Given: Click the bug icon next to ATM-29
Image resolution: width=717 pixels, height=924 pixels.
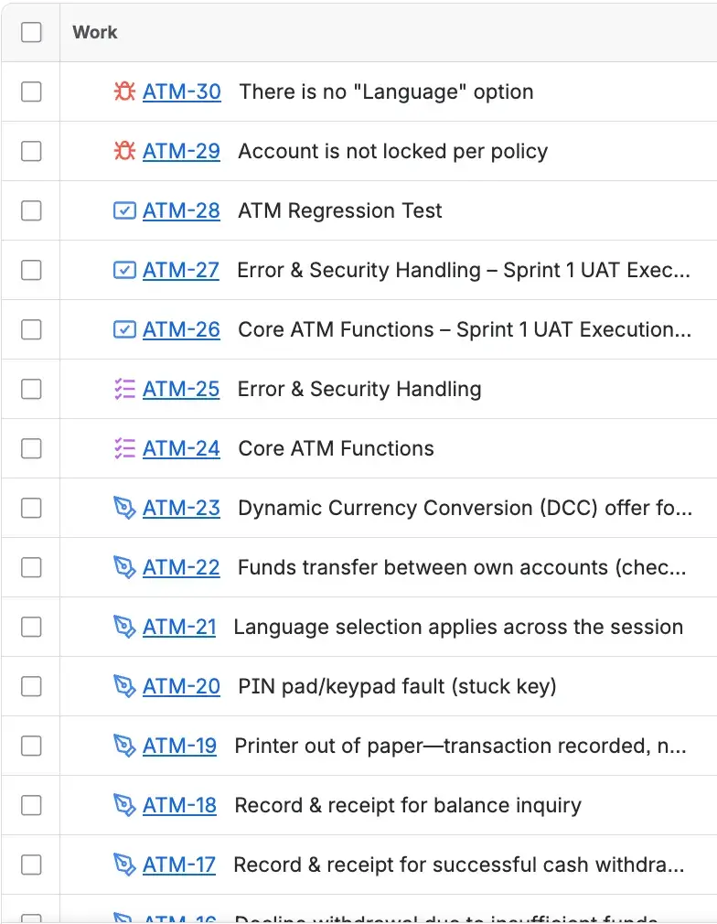Looking at the screenshot, I should [x=123, y=151].
